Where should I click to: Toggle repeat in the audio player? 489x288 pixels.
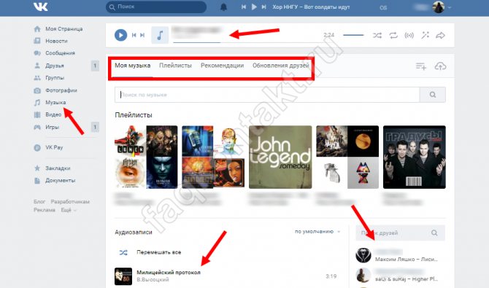[393, 36]
